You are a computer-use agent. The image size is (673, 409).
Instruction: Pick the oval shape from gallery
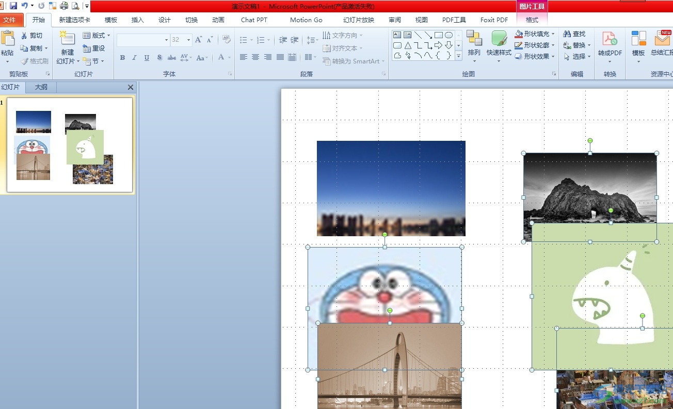tap(448, 35)
